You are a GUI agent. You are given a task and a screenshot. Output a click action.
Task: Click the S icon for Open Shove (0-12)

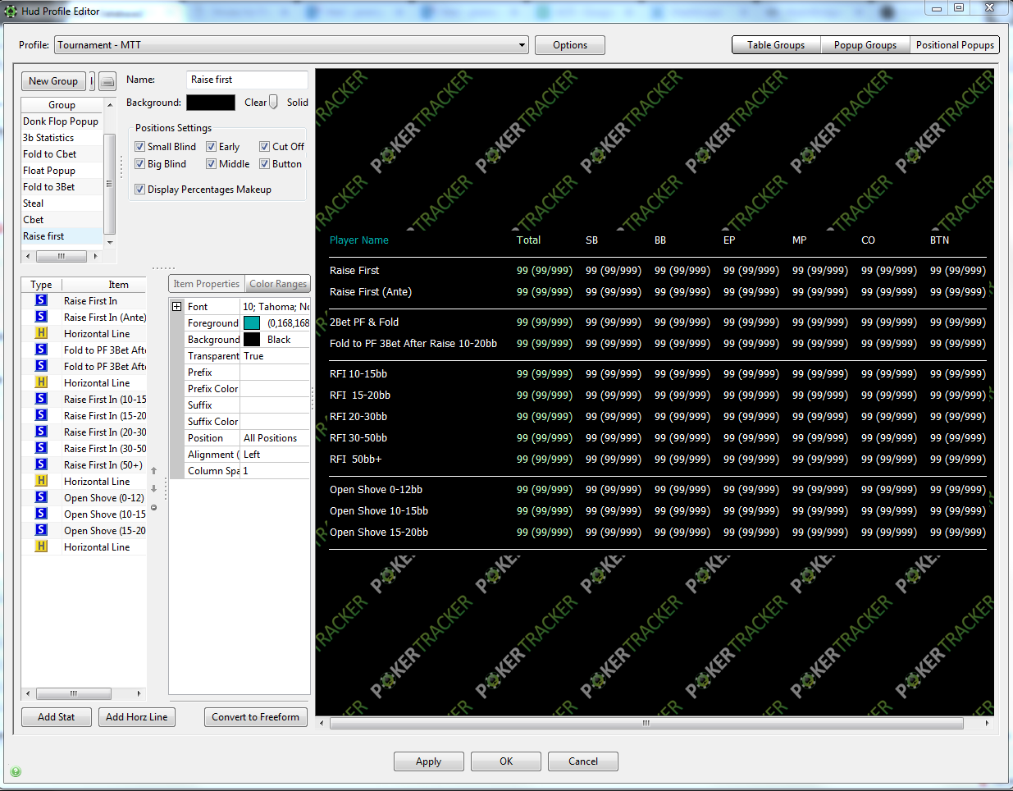pyautogui.click(x=41, y=497)
